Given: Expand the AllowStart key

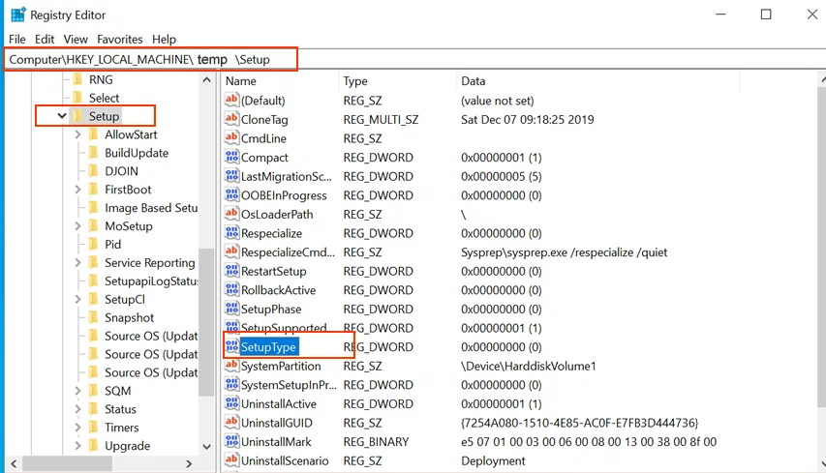Looking at the screenshot, I should tap(78, 134).
